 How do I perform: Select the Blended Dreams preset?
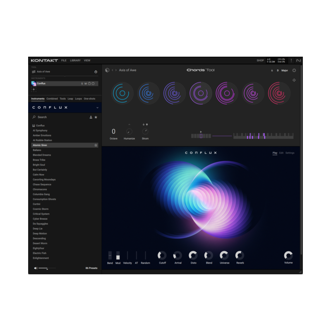tap(42, 155)
